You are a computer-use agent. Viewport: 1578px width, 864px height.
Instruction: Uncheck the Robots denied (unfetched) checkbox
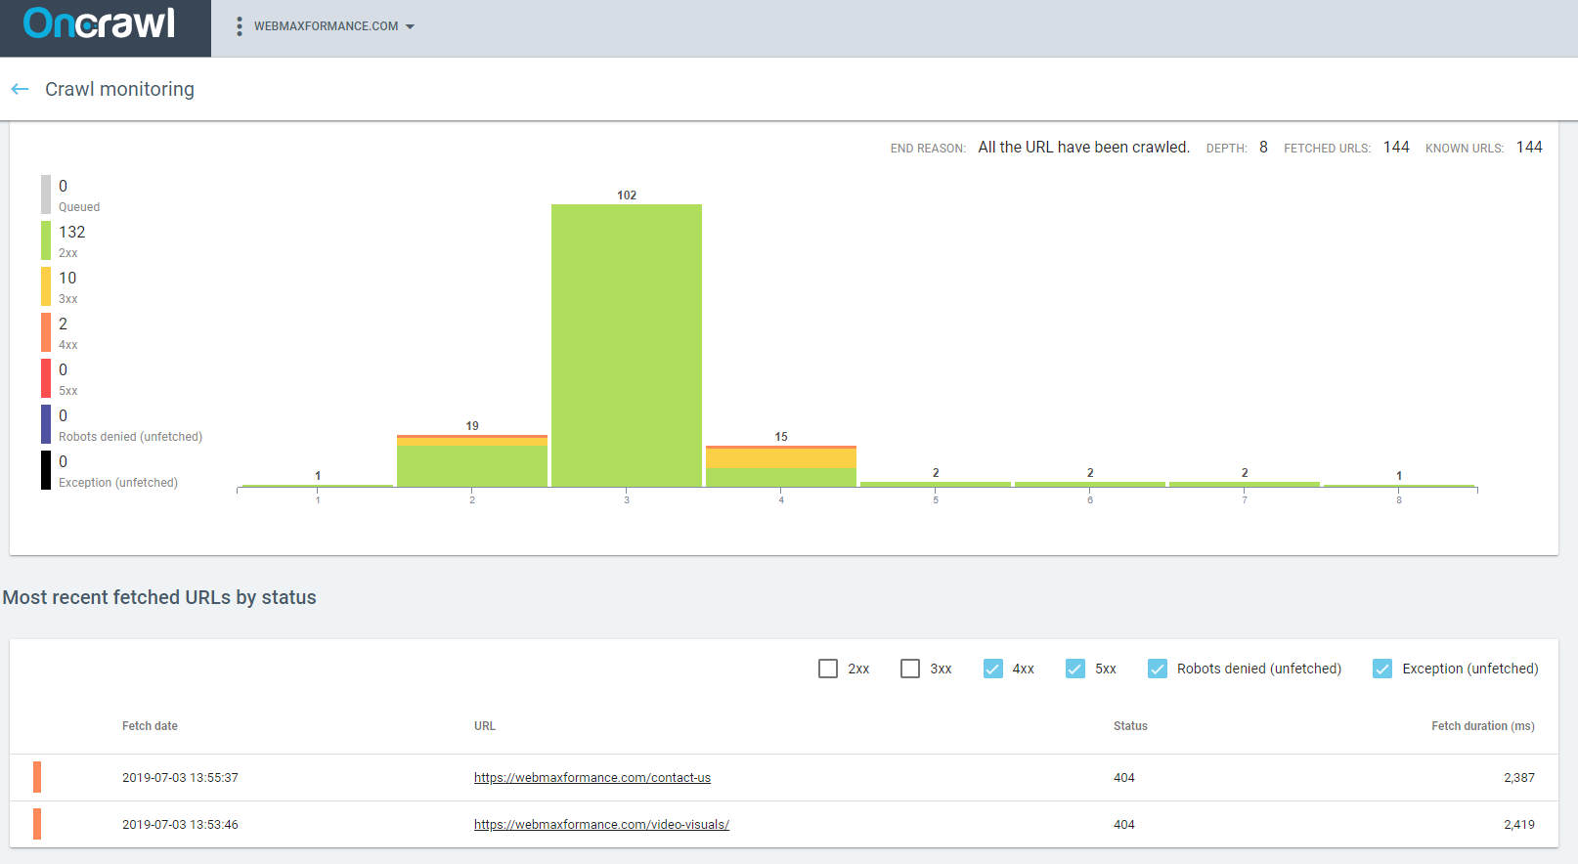[1157, 669]
